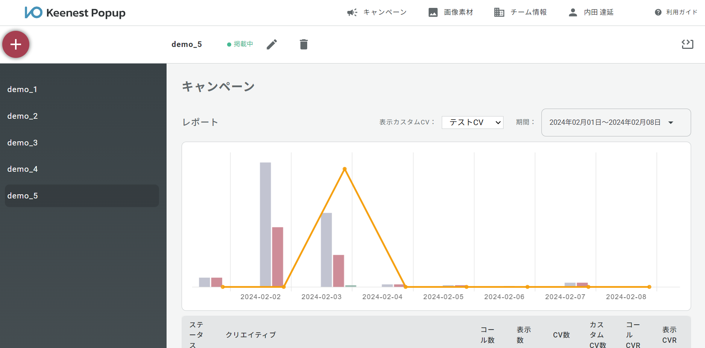Viewport: 705px width, 348px height.
Task: Open the 画像素材 image library icon
Action: coord(432,12)
